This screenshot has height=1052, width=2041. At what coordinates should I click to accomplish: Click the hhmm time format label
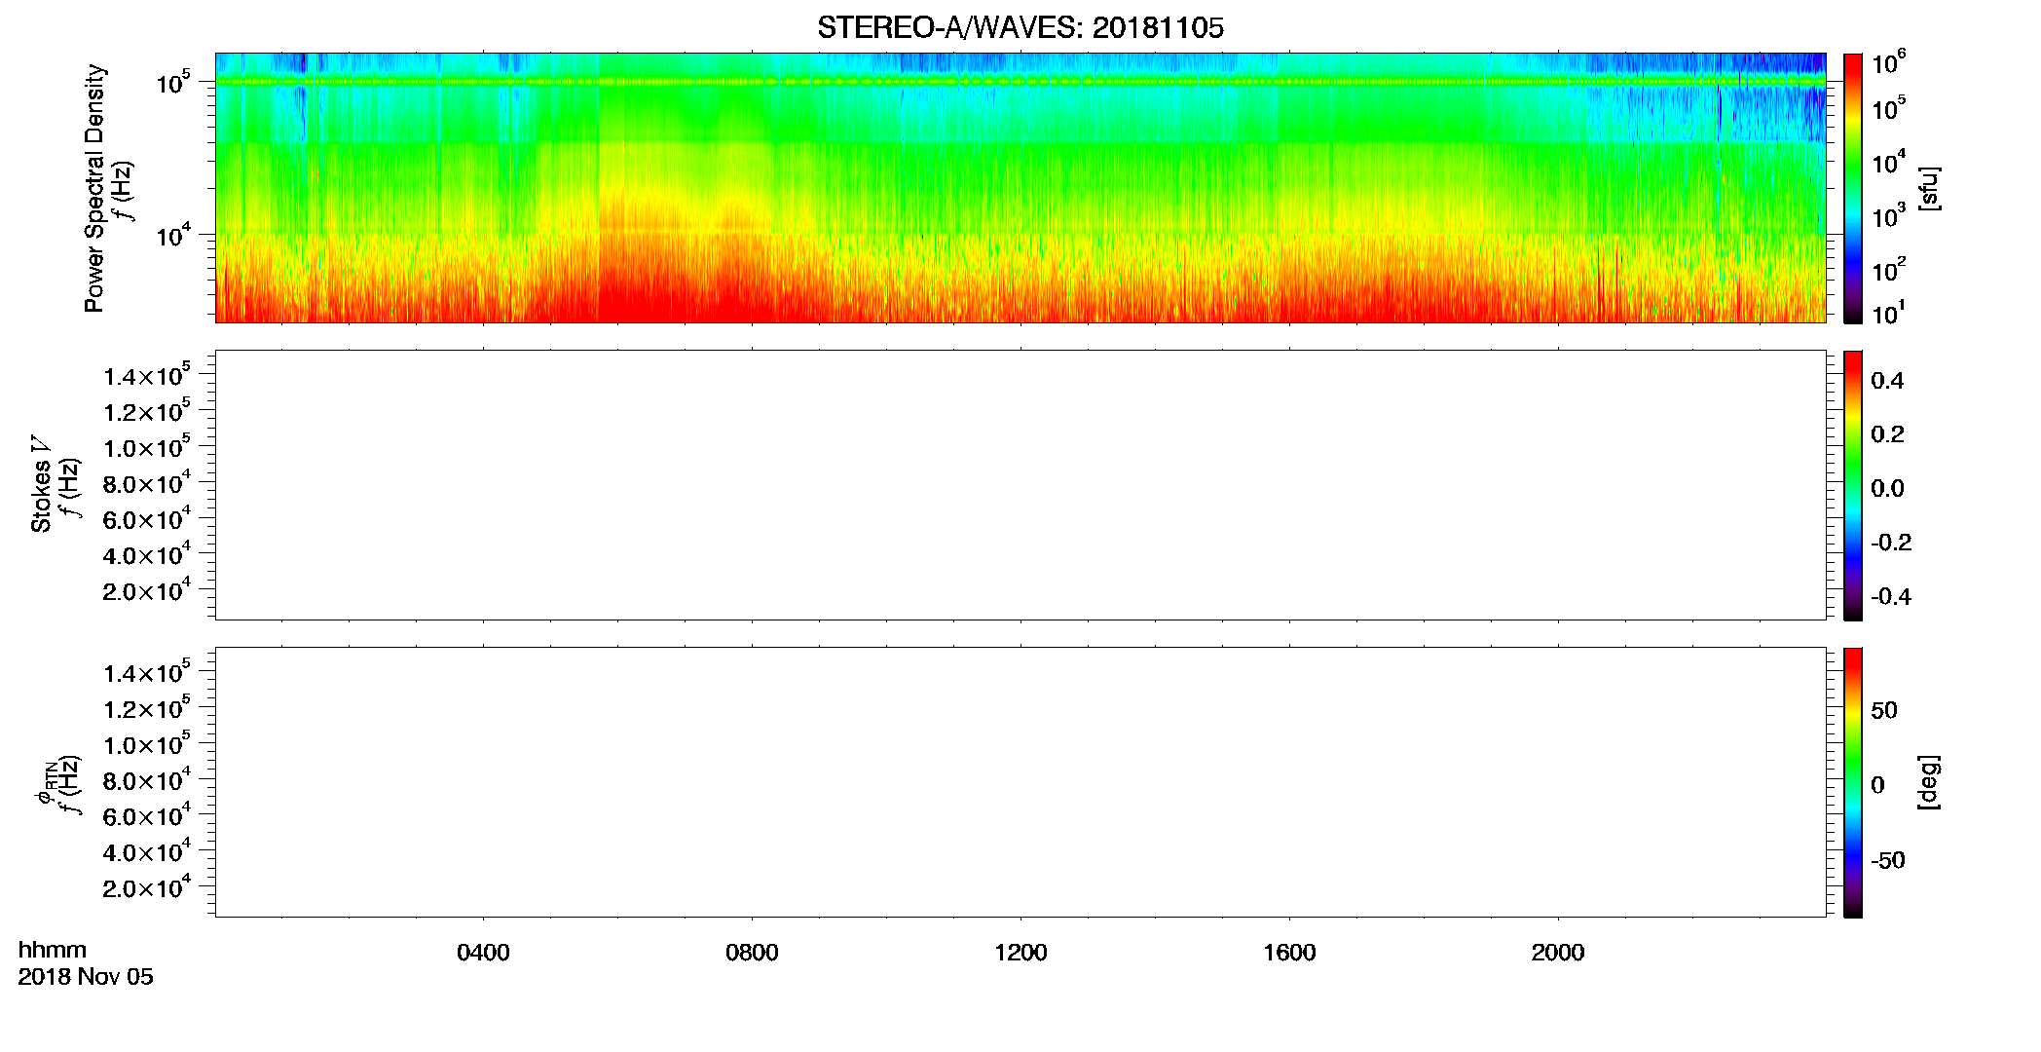point(53,950)
